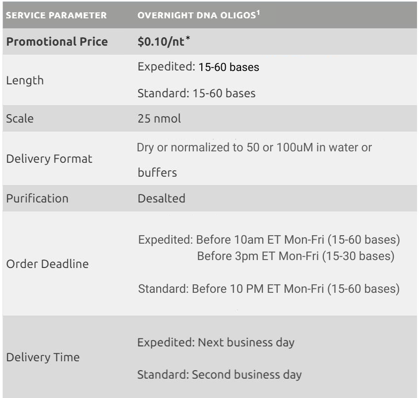Click the Standard Second business day text
This screenshot has width=419, height=398.
click(x=219, y=374)
